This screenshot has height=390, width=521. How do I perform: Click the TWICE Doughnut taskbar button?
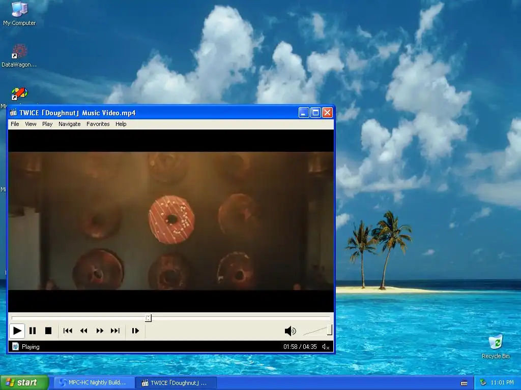tap(176, 383)
